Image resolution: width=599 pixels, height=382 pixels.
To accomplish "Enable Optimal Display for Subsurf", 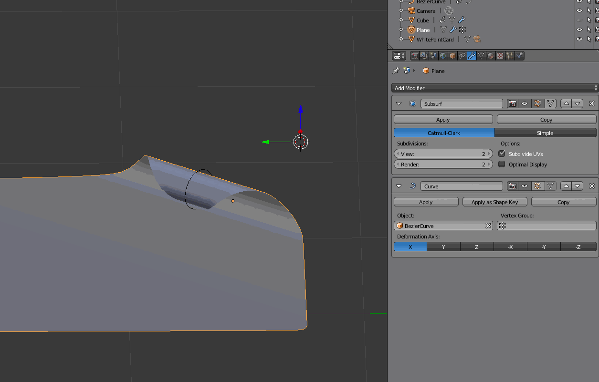I will pyautogui.click(x=502, y=164).
